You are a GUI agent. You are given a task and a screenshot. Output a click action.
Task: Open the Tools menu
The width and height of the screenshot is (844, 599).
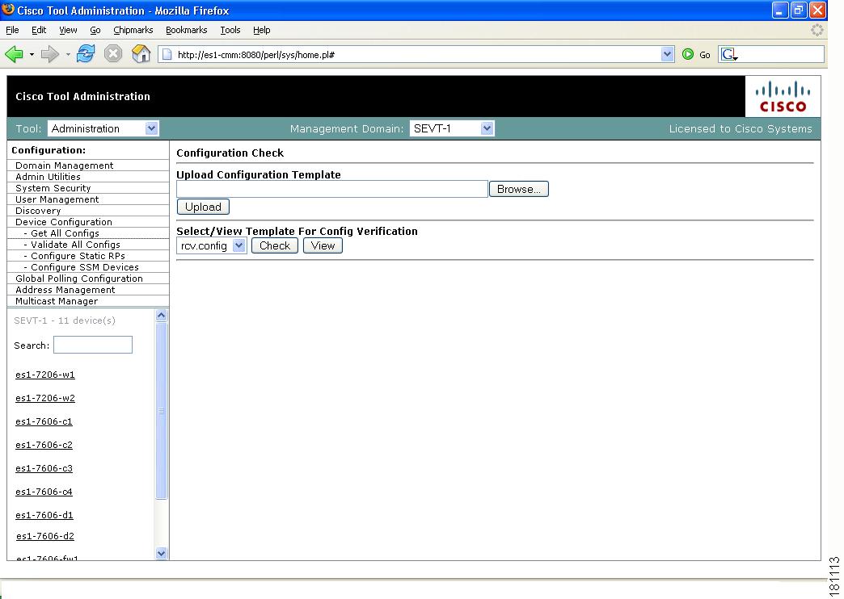click(x=230, y=30)
